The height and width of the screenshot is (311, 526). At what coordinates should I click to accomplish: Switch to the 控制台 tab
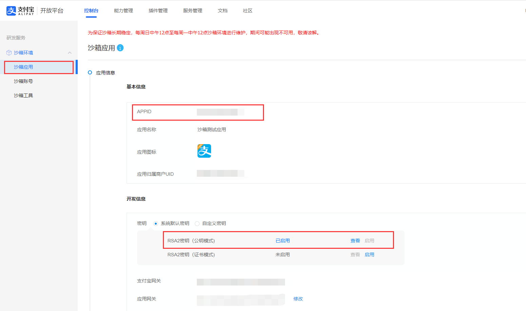[x=91, y=11]
